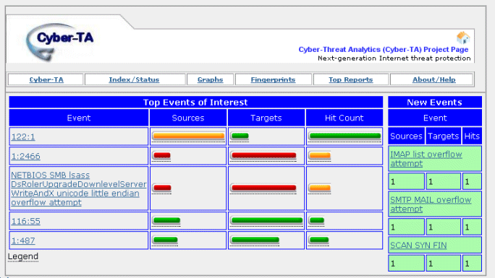Viewport: 495px width, 278px height.
Task: Open the About/Help tab
Action: click(x=433, y=79)
